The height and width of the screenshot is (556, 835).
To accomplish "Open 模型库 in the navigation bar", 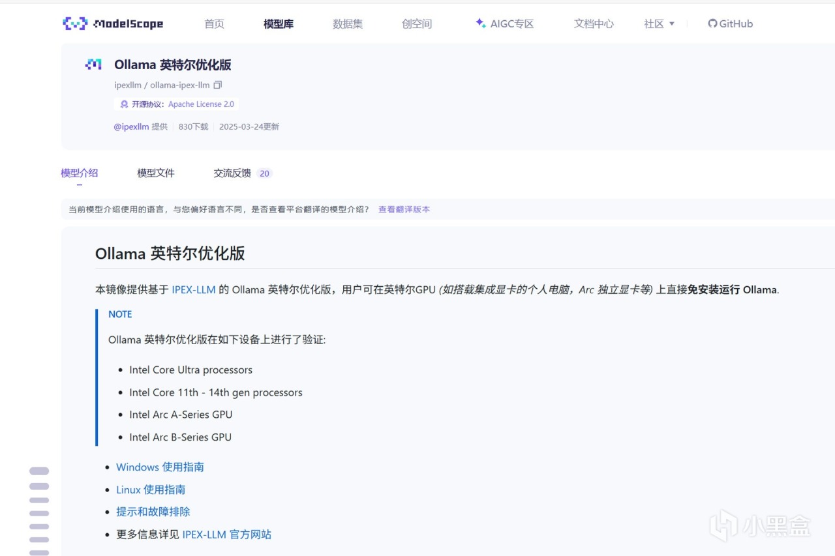I will coord(279,24).
